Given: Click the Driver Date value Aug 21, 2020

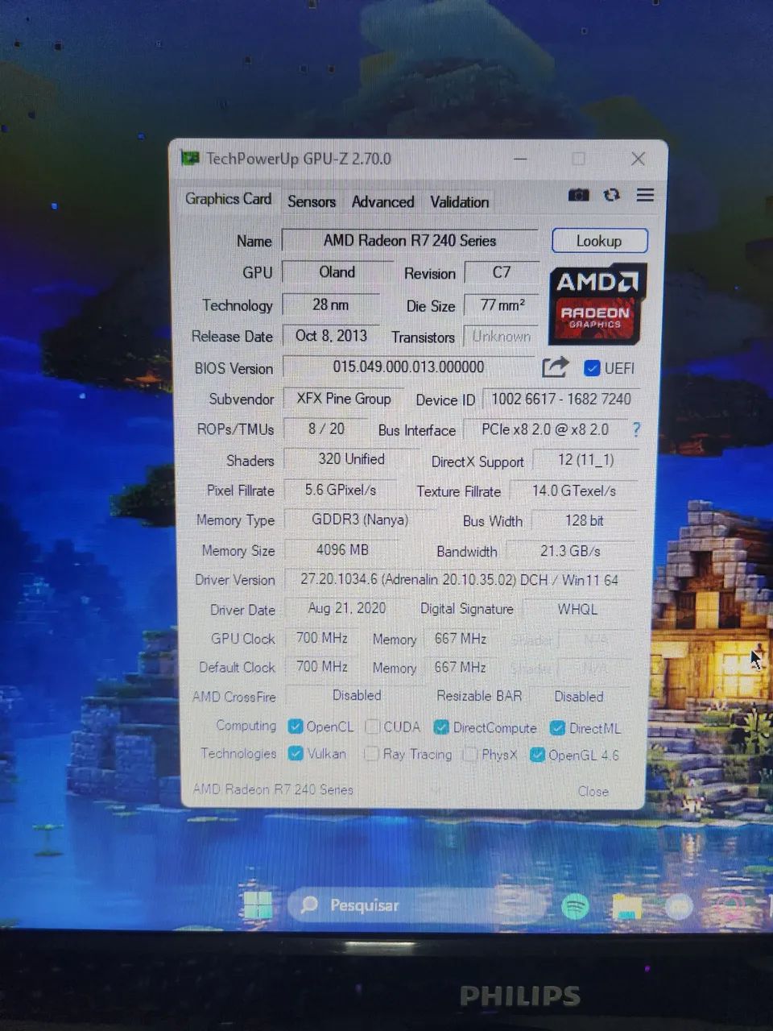Looking at the screenshot, I should pyautogui.click(x=347, y=609).
